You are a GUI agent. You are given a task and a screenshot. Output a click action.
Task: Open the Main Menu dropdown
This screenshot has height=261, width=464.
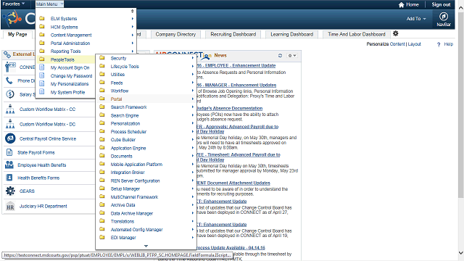point(49,4)
